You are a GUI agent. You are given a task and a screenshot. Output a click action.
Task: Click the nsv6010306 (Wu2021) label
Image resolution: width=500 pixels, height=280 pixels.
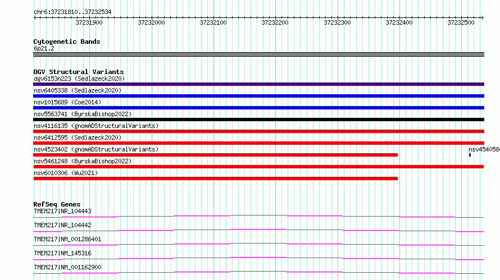coord(66,173)
